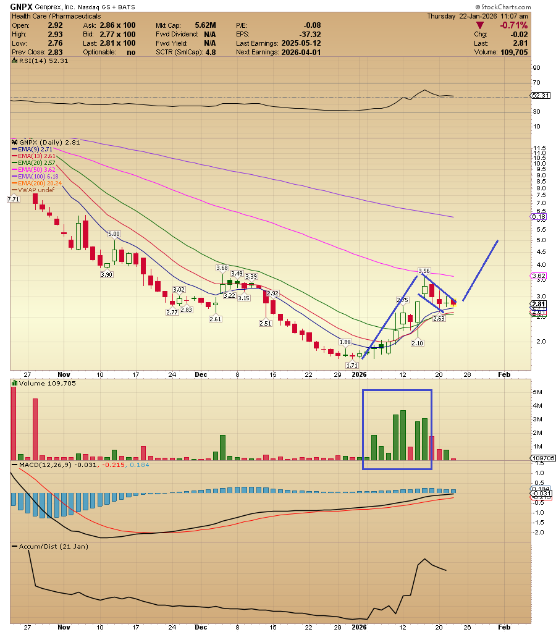Click the Last Earnings date 2025-05-12
Screen dimensions: 556x632
[301, 43]
